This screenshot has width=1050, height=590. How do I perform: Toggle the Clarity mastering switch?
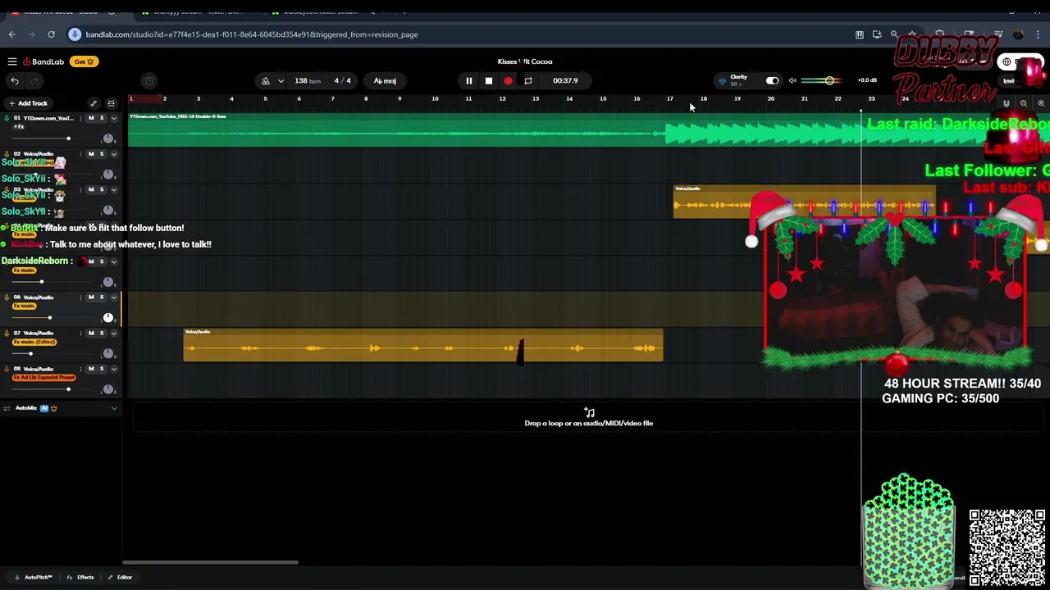tap(772, 80)
